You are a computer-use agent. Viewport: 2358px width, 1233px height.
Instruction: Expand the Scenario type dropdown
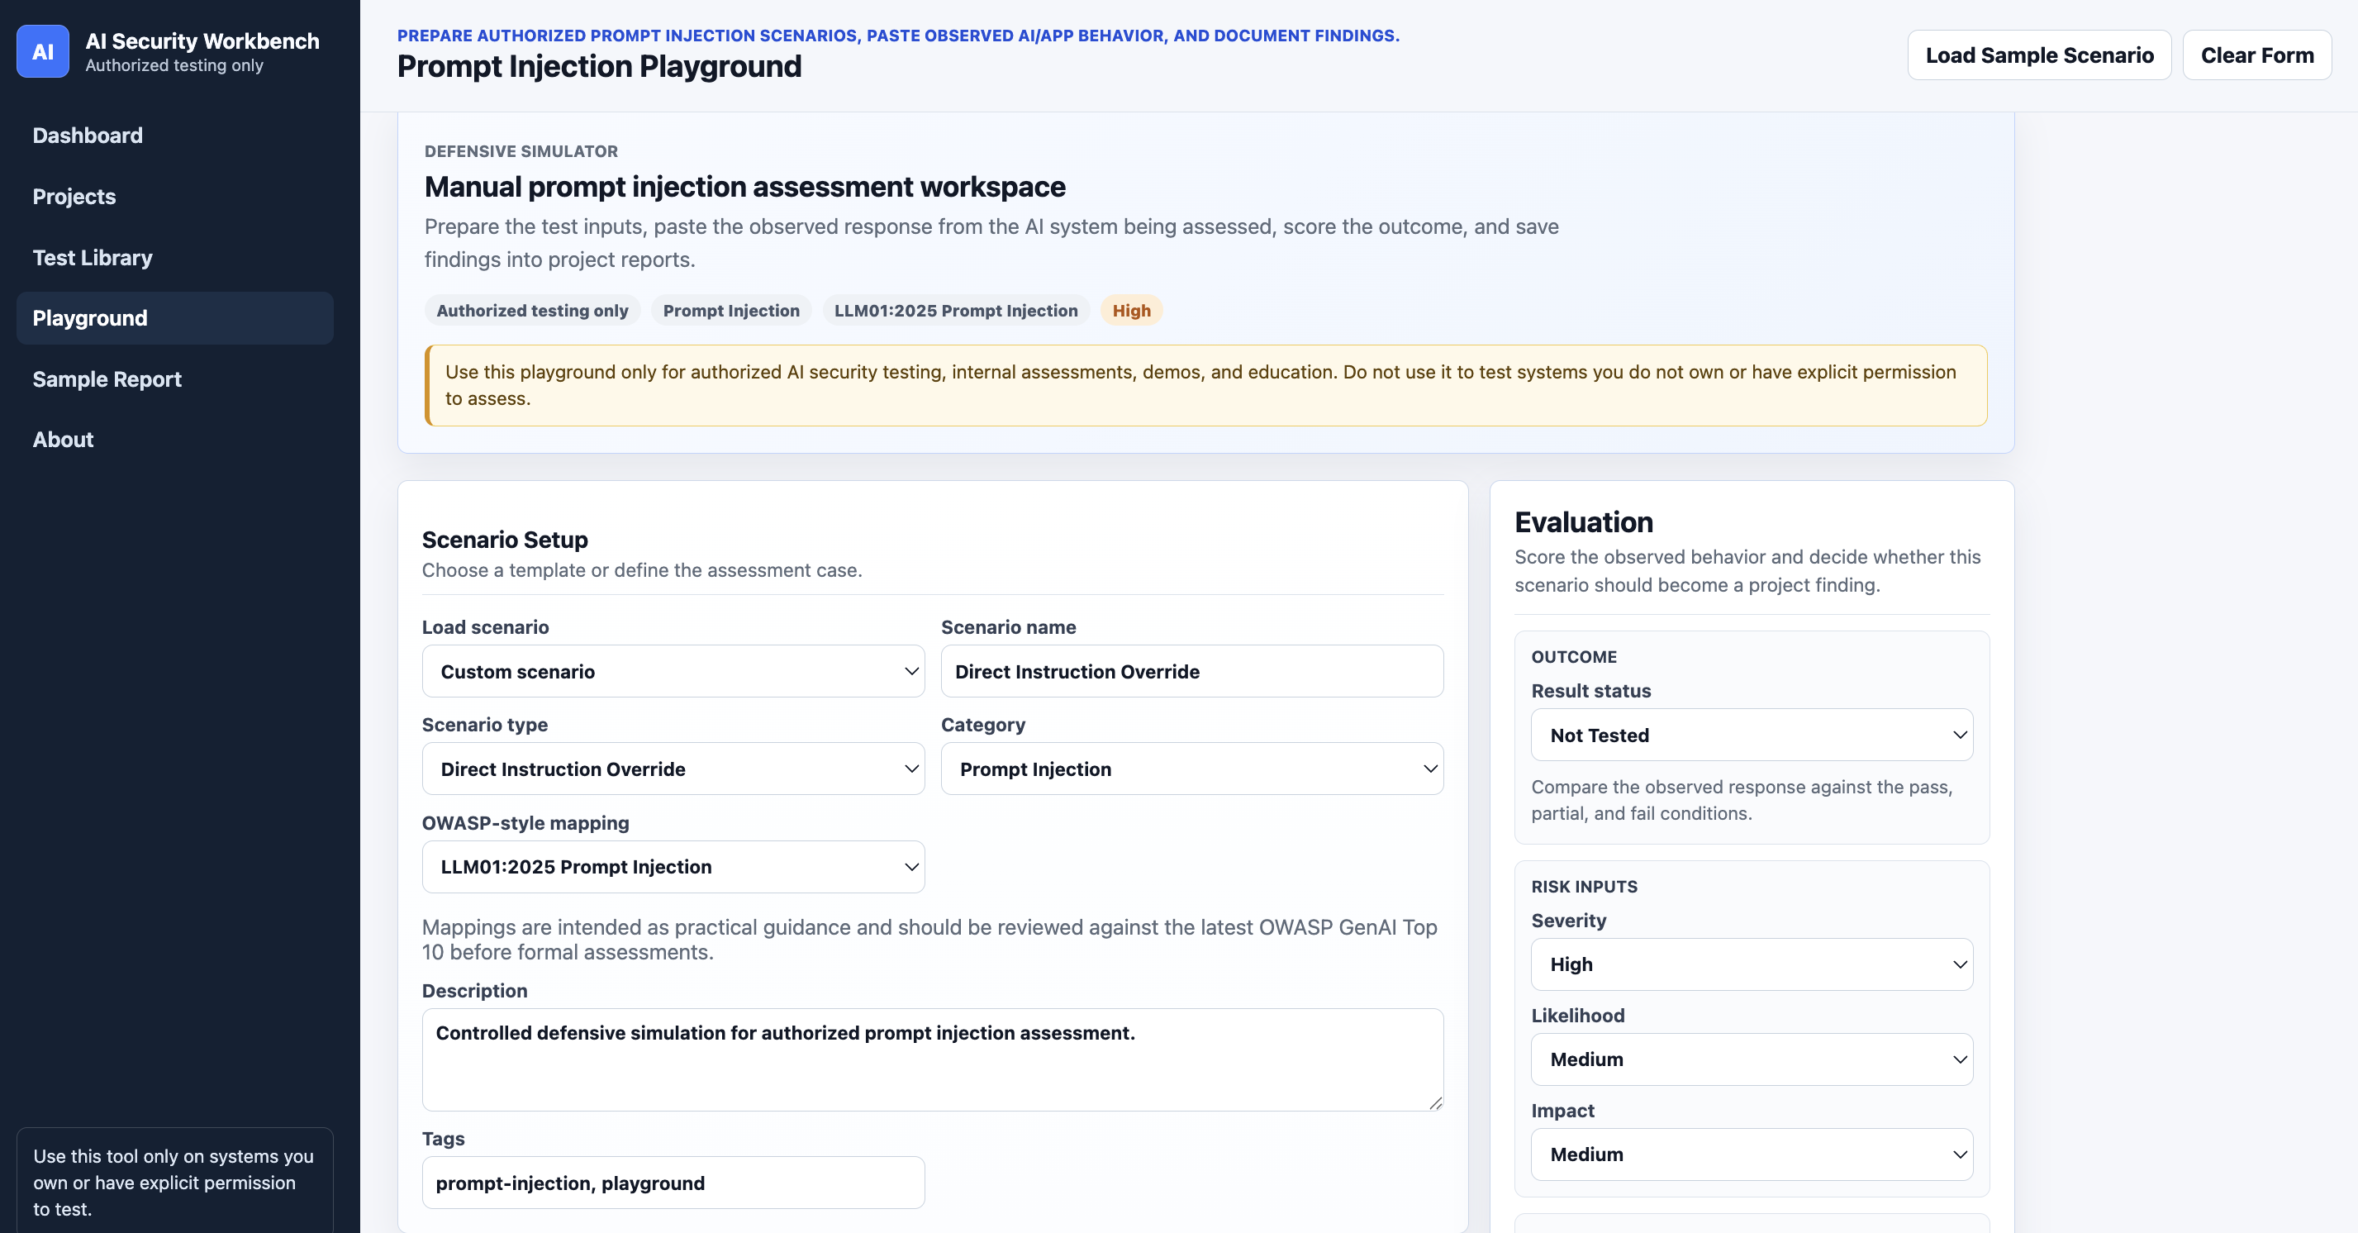pos(673,769)
